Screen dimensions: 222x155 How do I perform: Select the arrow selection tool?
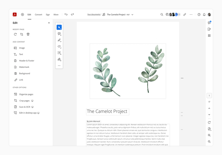[59, 27]
